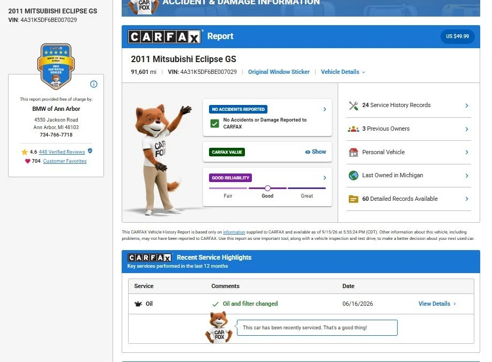Expand the No Accidents Reported chevron
492x362 pixels.
[325, 109]
